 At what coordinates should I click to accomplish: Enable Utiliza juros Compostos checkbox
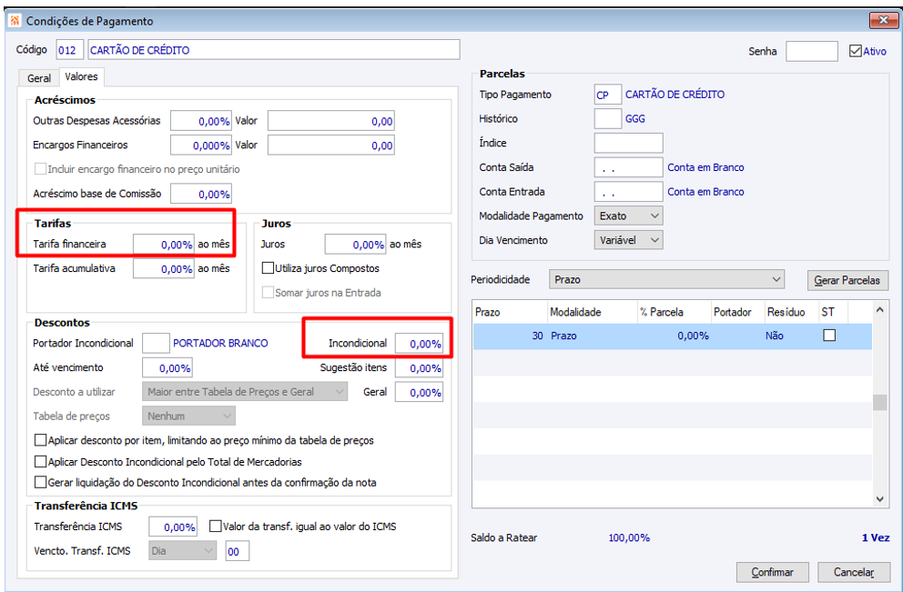[x=268, y=268]
